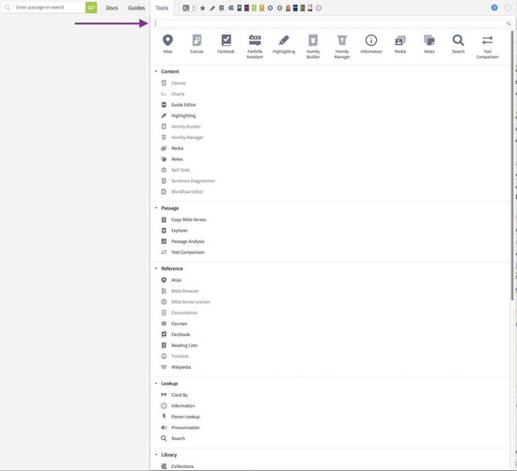Open Courses in the Reference list
The width and height of the screenshot is (517, 471).
[x=174, y=324]
